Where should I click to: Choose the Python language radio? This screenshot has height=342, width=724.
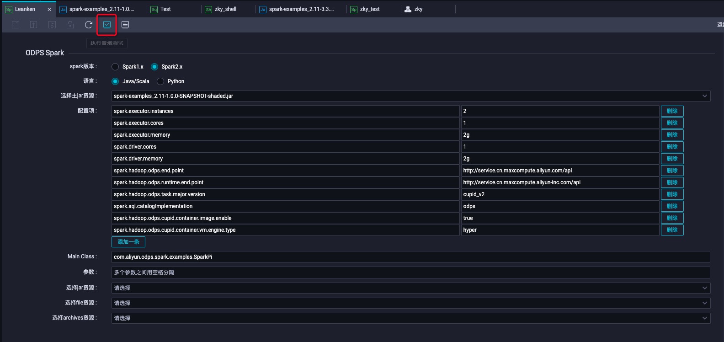click(160, 81)
